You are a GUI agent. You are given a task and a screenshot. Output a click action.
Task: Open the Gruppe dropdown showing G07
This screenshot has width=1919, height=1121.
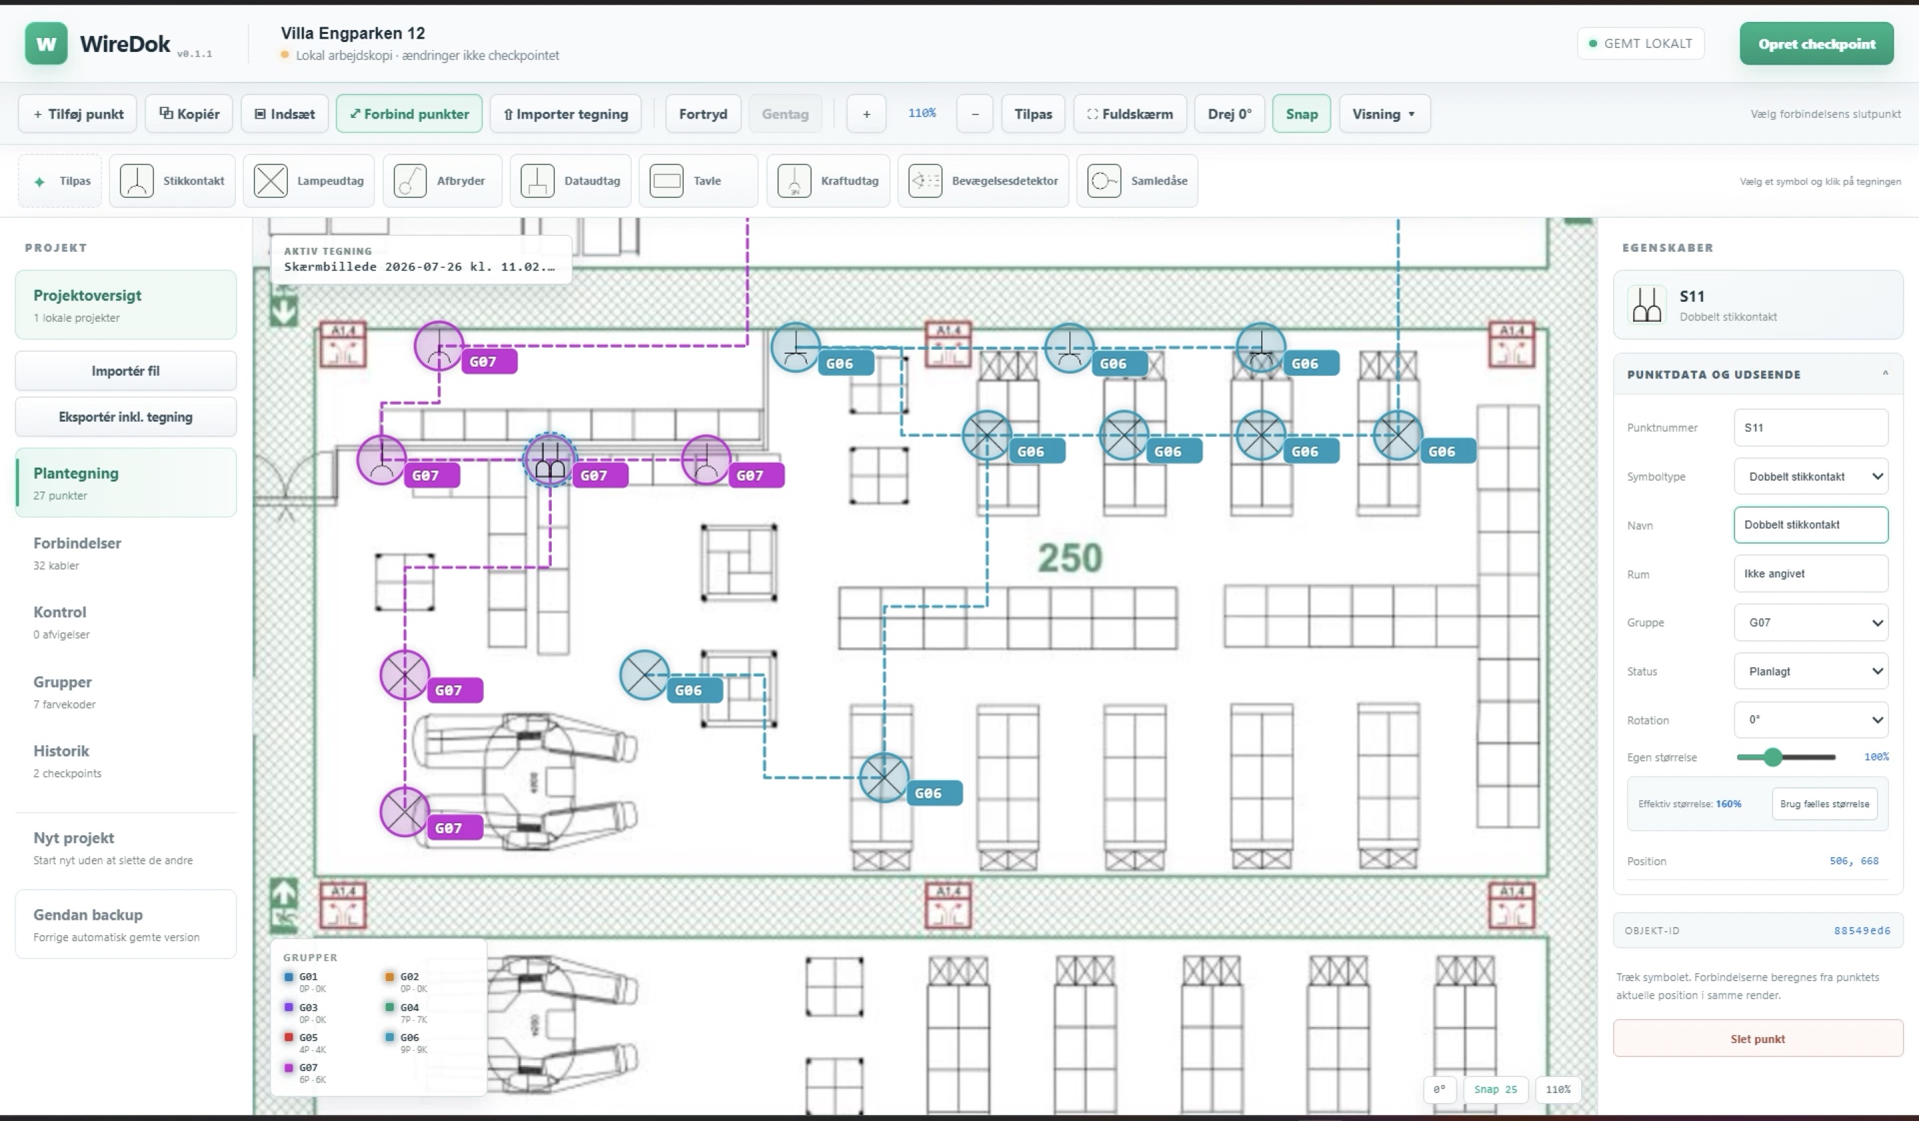point(1811,623)
